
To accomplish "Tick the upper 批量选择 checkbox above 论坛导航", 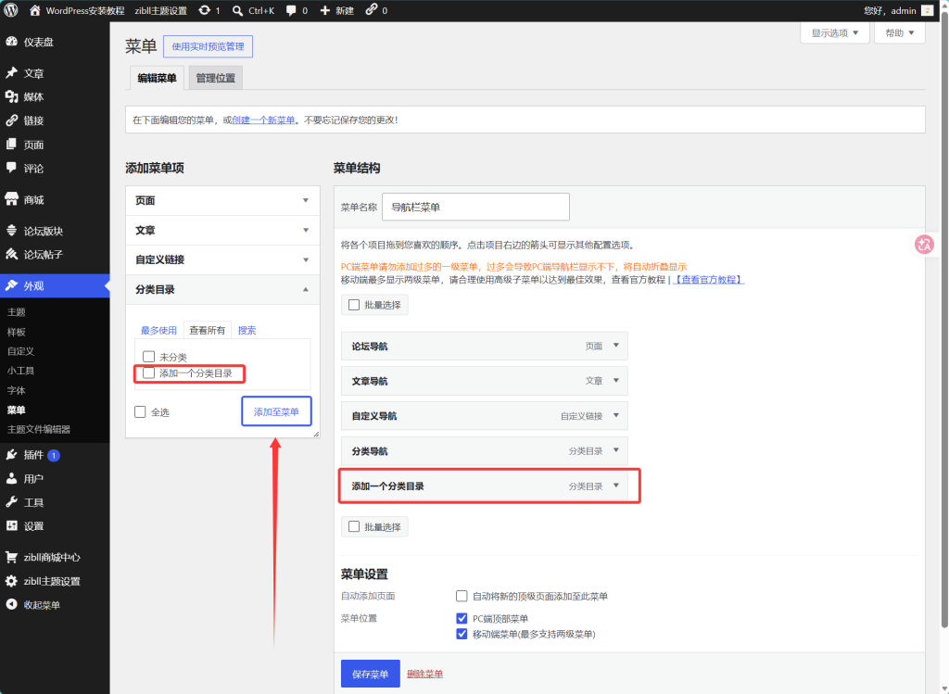I will pos(354,305).
